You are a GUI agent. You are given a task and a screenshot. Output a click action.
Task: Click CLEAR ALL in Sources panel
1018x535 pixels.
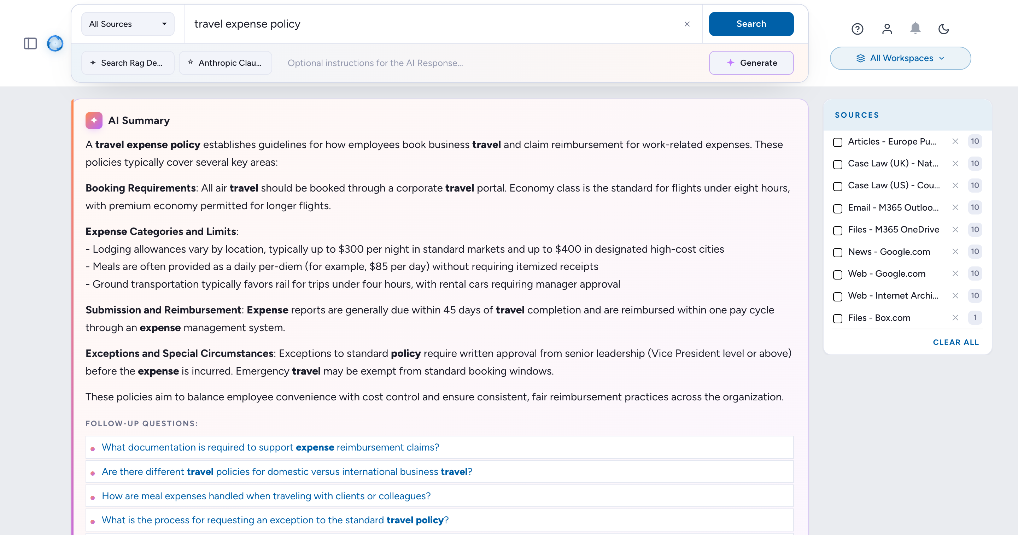tap(955, 342)
